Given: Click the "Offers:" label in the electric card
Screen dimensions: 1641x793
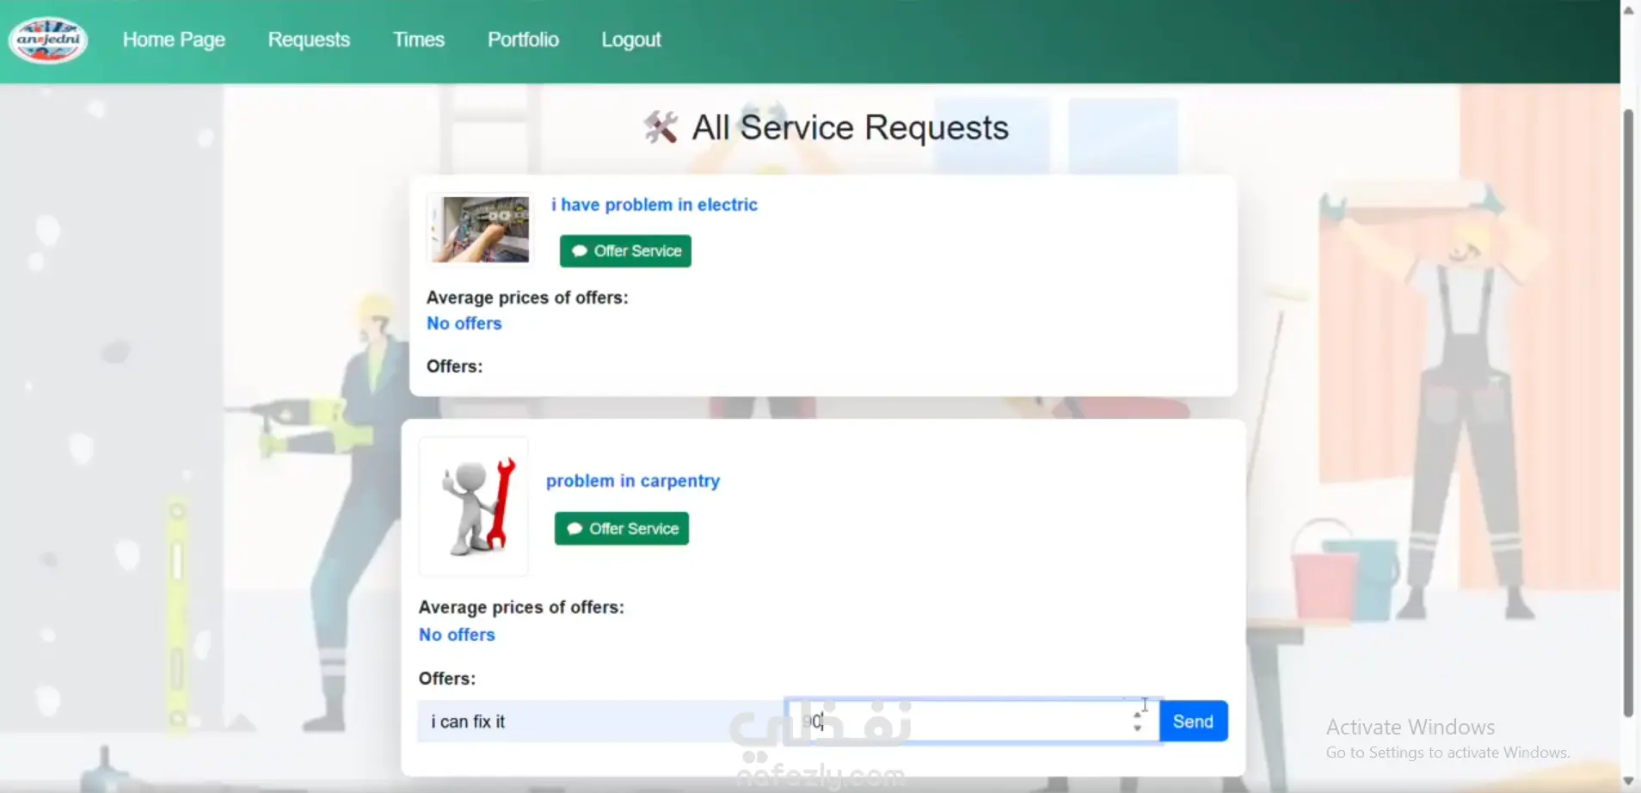Looking at the screenshot, I should [455, 366].
